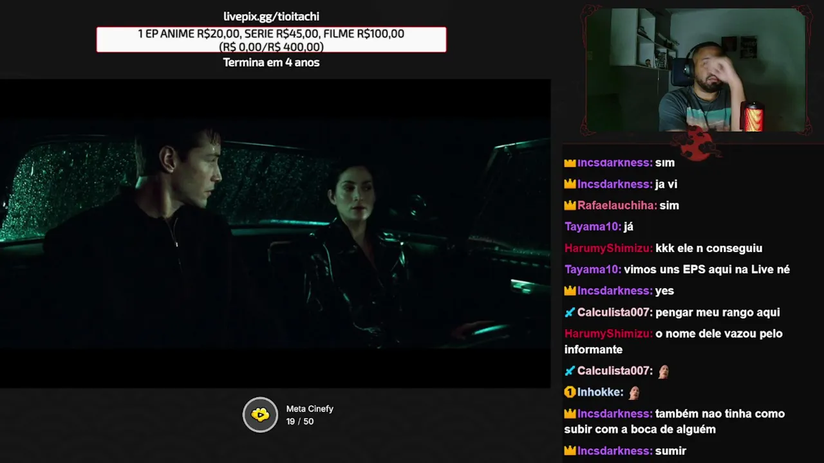Viewport: 824px width, 463px height.
Task: Click the 'sumir' chat message text
Action: (x=671, y=451)
